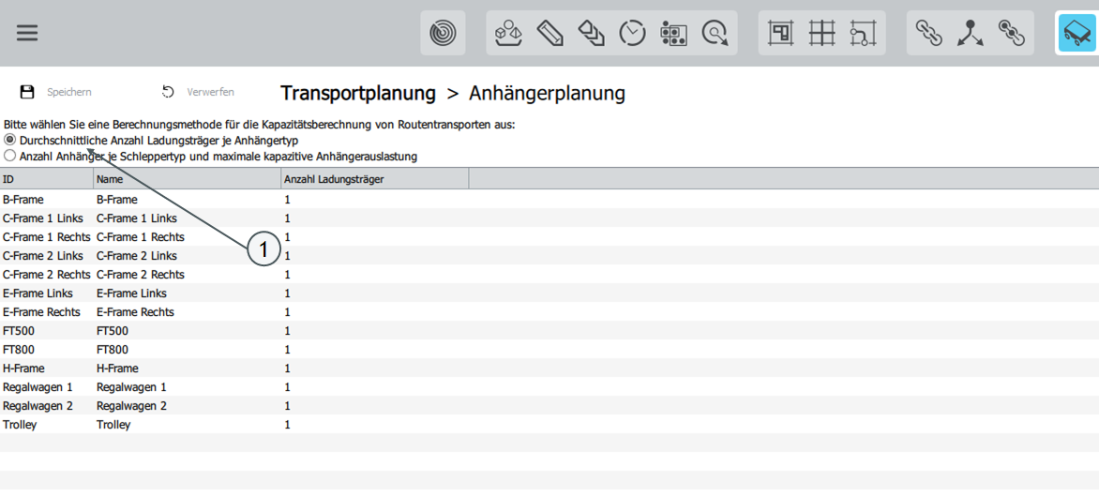
Task: Edit Anzahl Ladungsträger value for FT500
Action: (374, 331)
